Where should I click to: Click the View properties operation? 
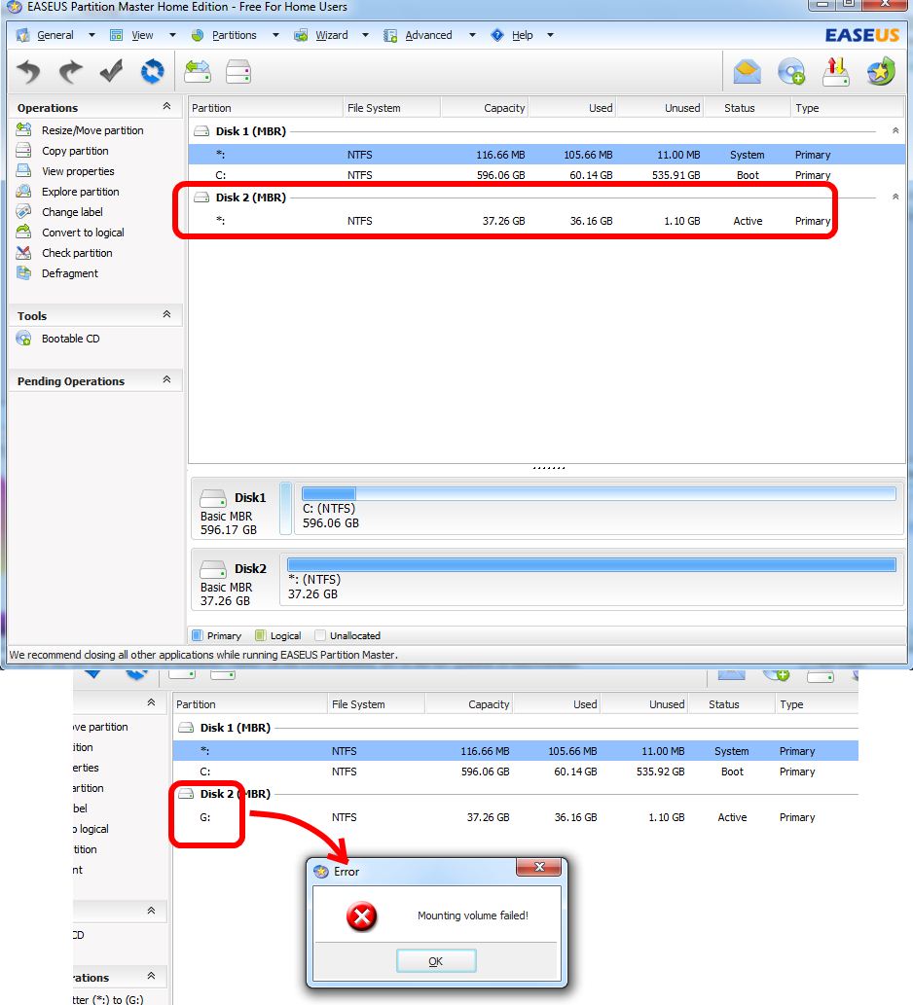pyautogui.click(x=78, y=171)
